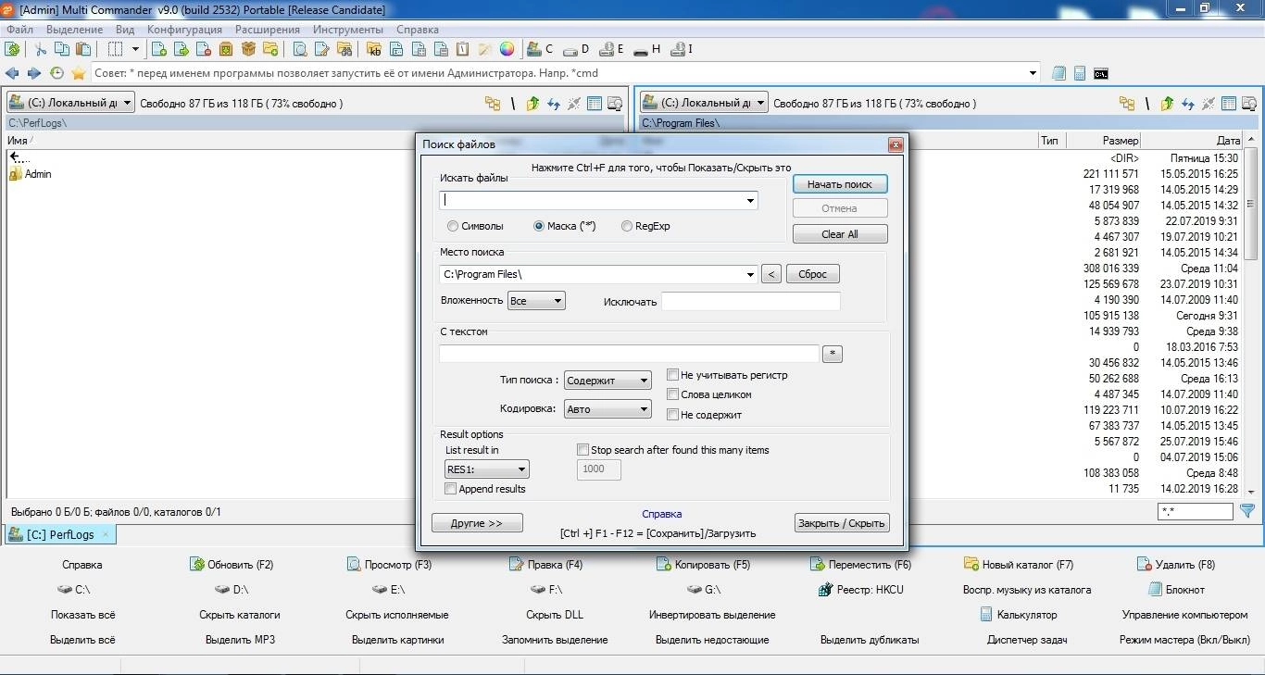Viewport: 1265px width, 675px height.
Task: Click the *.* filter field in right panel
Action: pos(1196,511)
